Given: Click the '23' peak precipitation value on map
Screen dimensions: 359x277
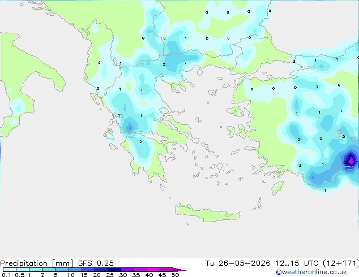Looking at the screenshot, I should pos(346,162).
